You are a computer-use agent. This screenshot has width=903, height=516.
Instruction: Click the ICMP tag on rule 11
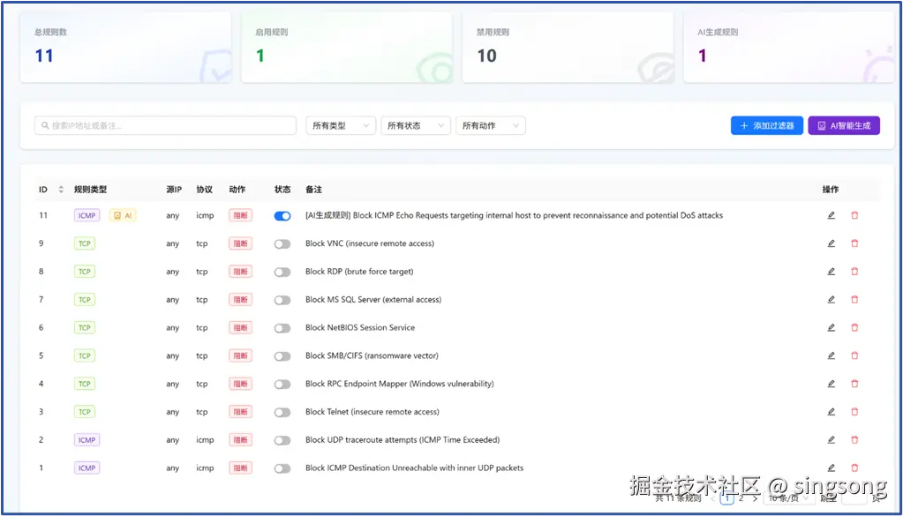tap(87, 216)
